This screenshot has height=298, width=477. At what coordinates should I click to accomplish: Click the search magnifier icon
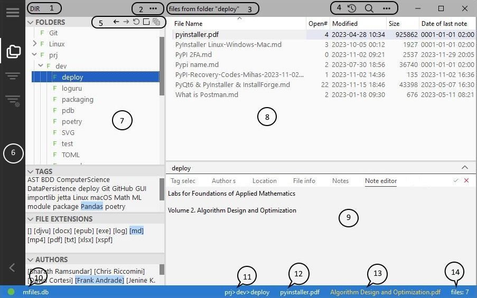[369, 8]
